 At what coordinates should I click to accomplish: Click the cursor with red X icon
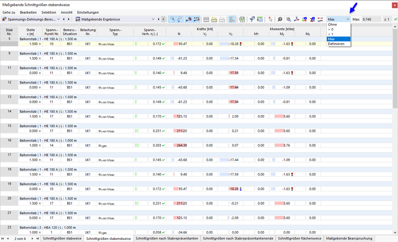click(270, 19)
